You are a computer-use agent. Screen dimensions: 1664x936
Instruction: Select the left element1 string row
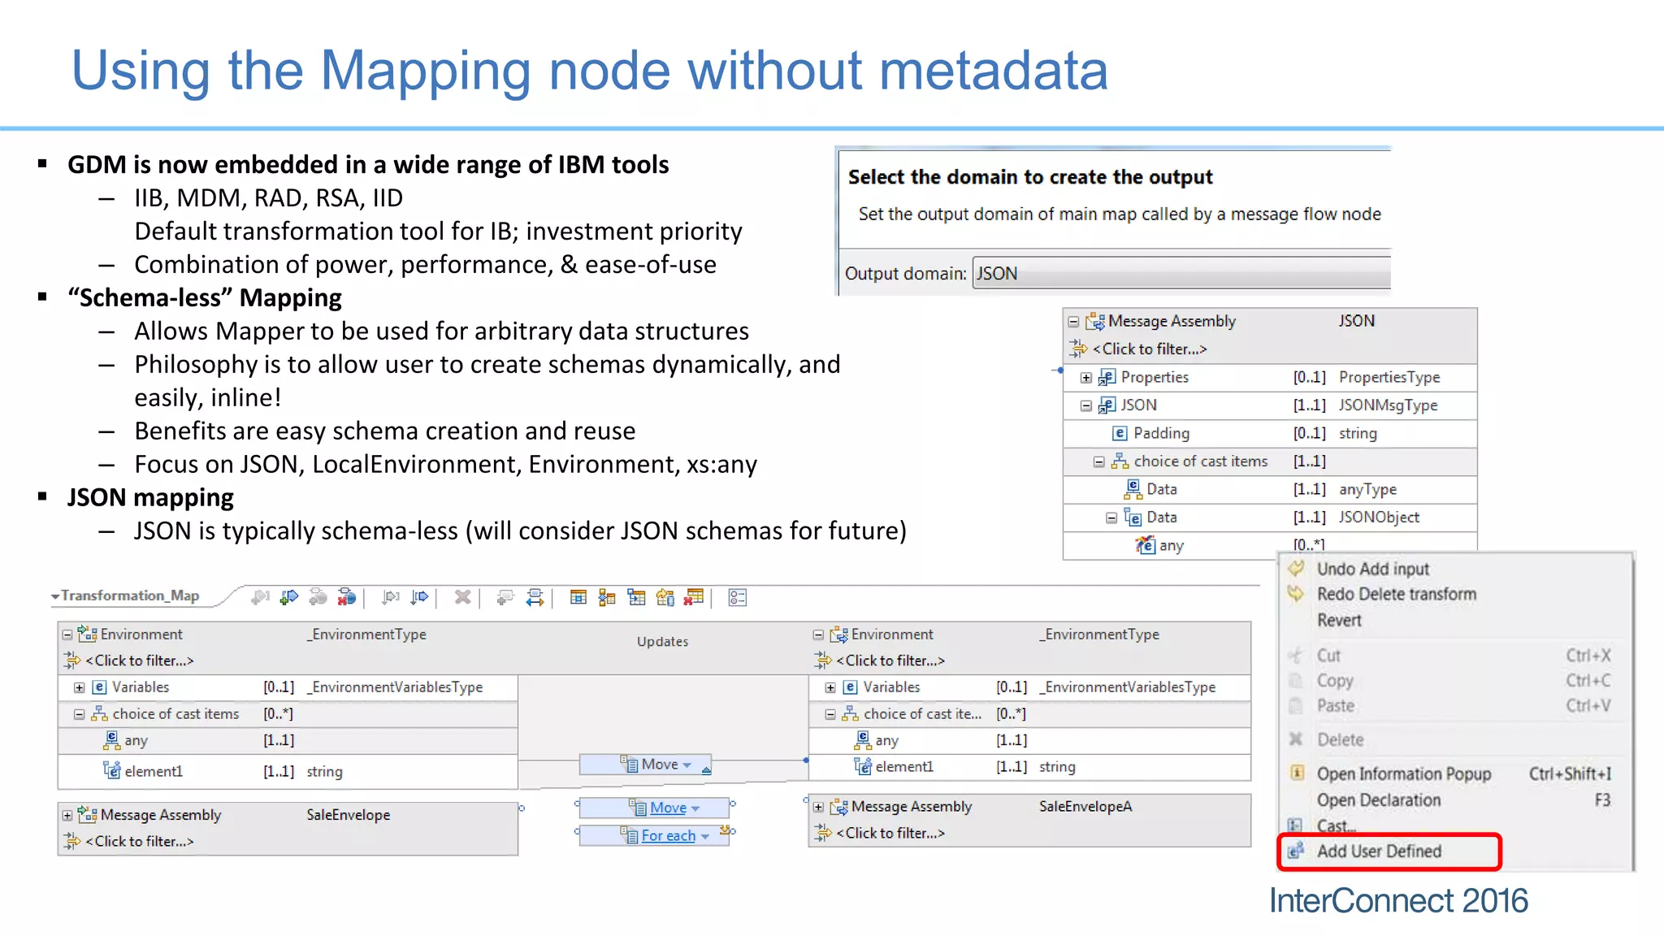coord(288,771)
